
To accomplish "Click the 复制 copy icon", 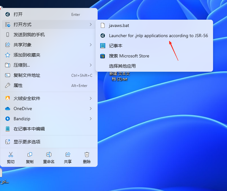I will (30, 155).
